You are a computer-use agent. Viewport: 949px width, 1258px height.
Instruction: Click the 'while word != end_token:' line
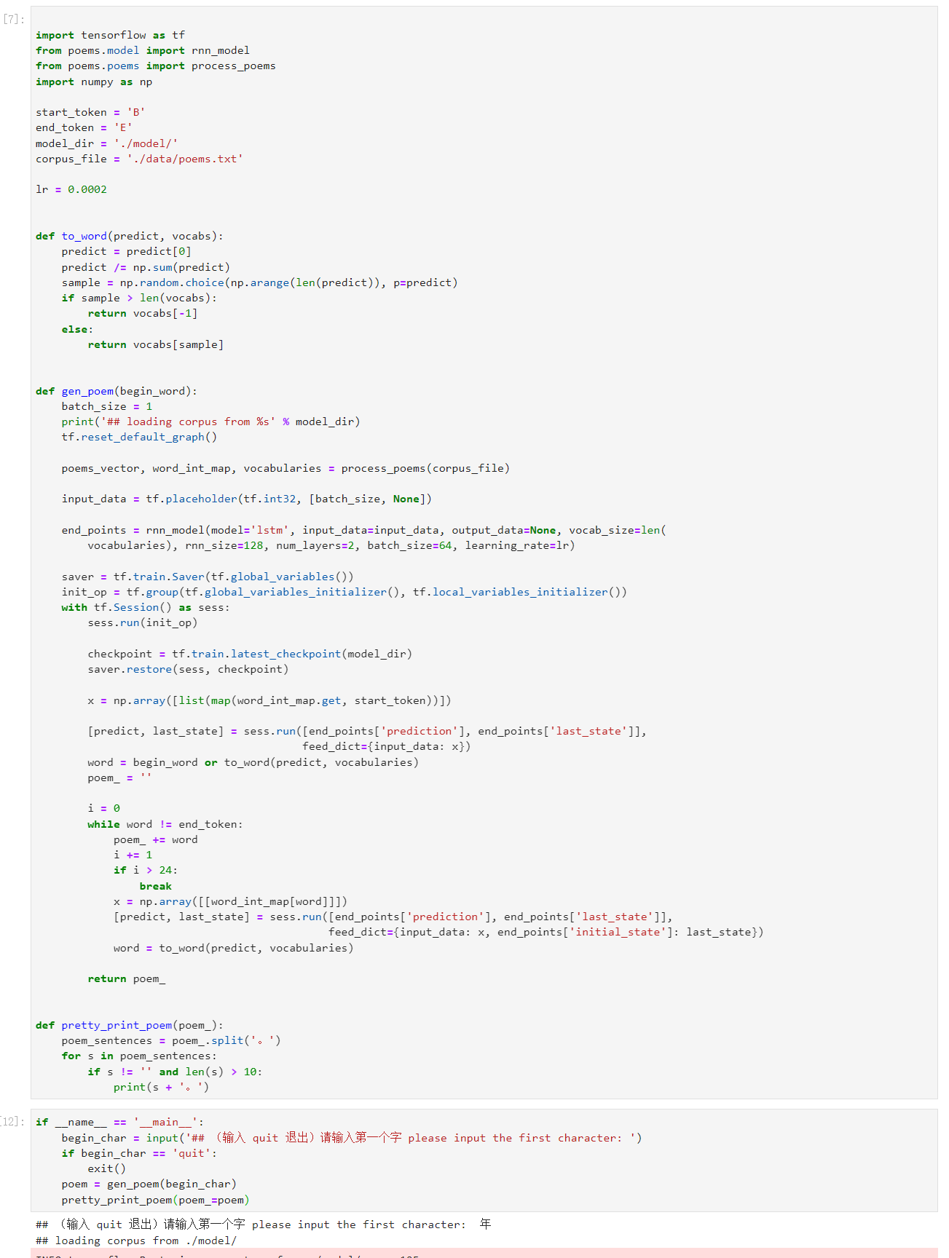click(x=165, y=824)
